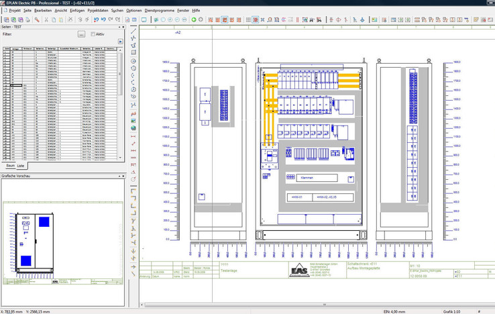495x314 pixels.
Task: Pin the Seiten panel with pin icon
Action: pyautogui.click(x=119, y=27)
